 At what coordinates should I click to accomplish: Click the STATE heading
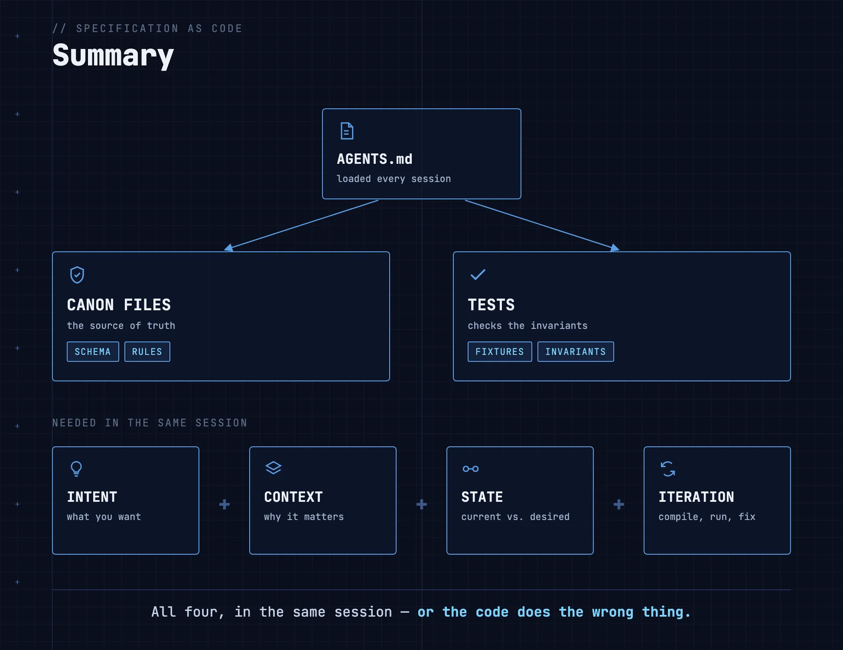(x=482, y=497)
